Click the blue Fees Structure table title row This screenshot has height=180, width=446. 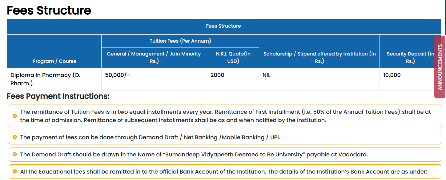click(223, 26)
